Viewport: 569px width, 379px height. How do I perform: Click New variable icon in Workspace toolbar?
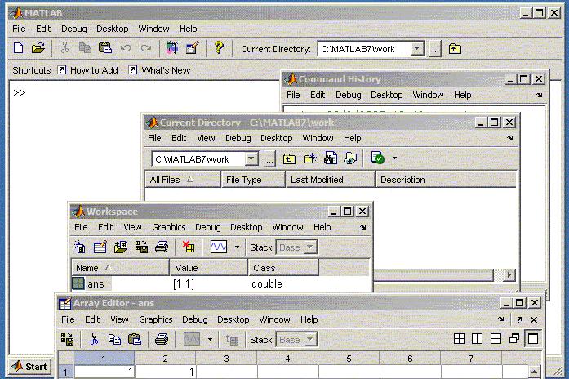tap(80, 247)
